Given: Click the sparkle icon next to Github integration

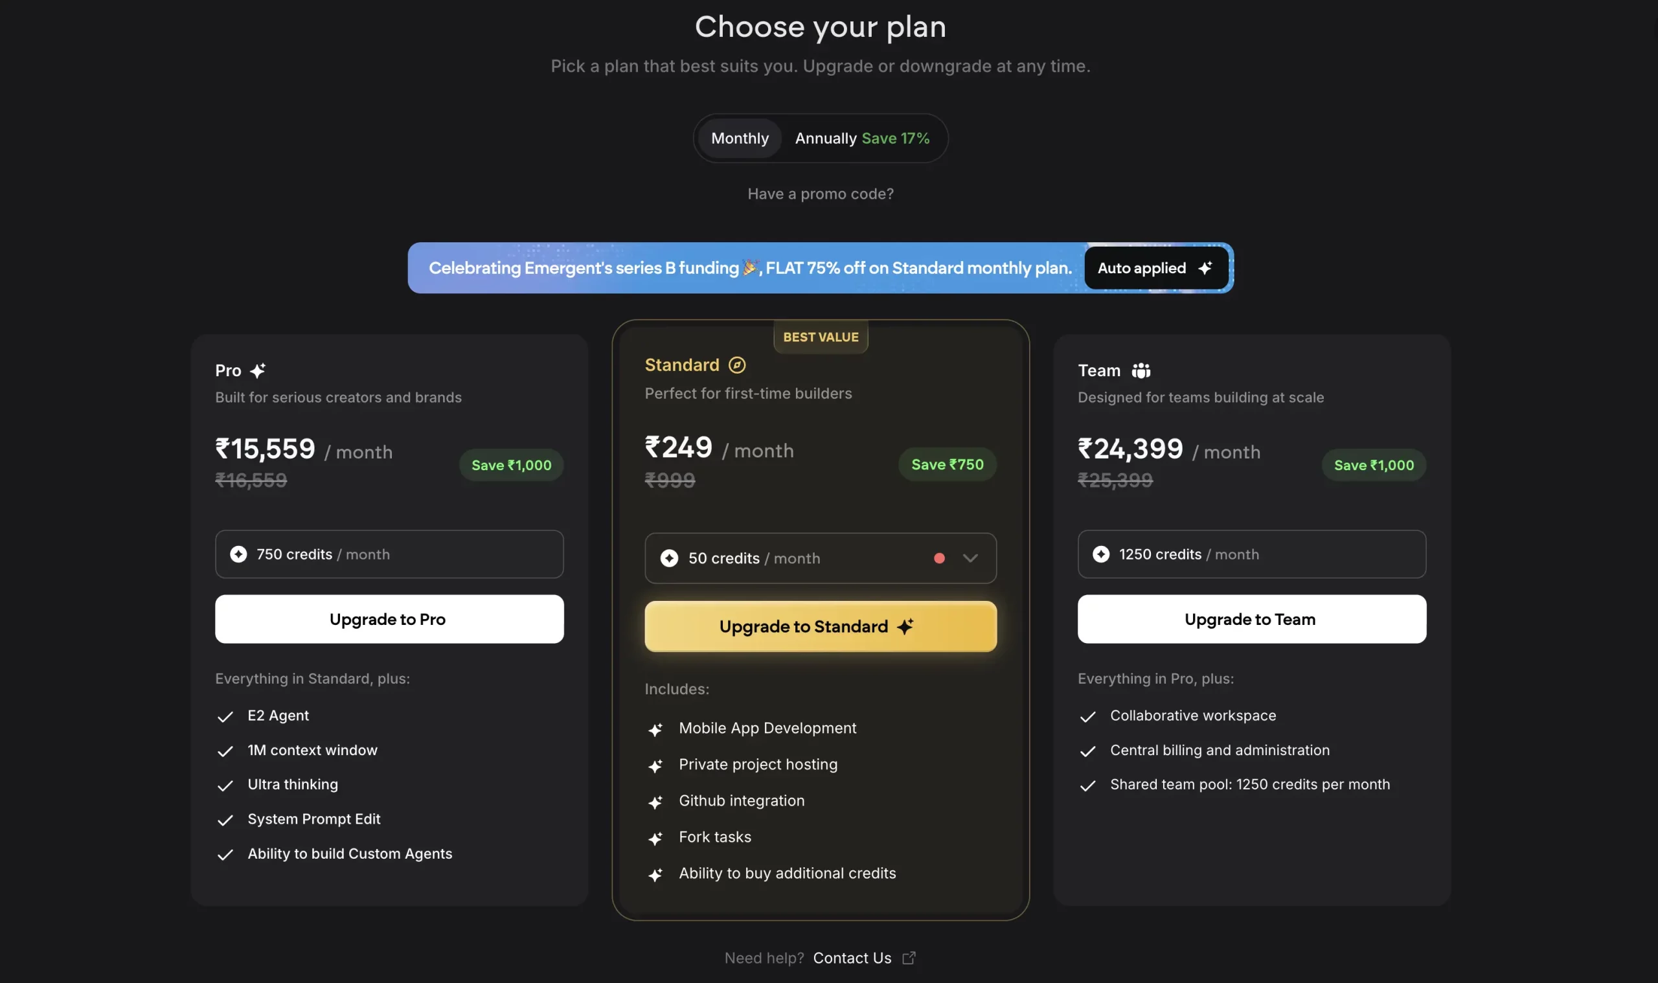Looking at the screenshot, I should (657, 802).
